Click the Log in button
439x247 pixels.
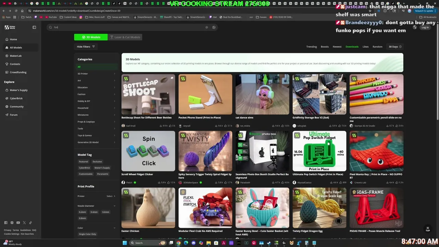[425, 27]
